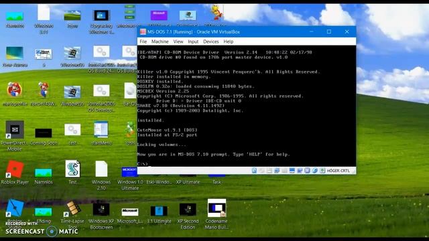The width and height of the screenshot is (429, 241).
Task: Open the Help menu in VirtualBox
Action: point(229,42)
